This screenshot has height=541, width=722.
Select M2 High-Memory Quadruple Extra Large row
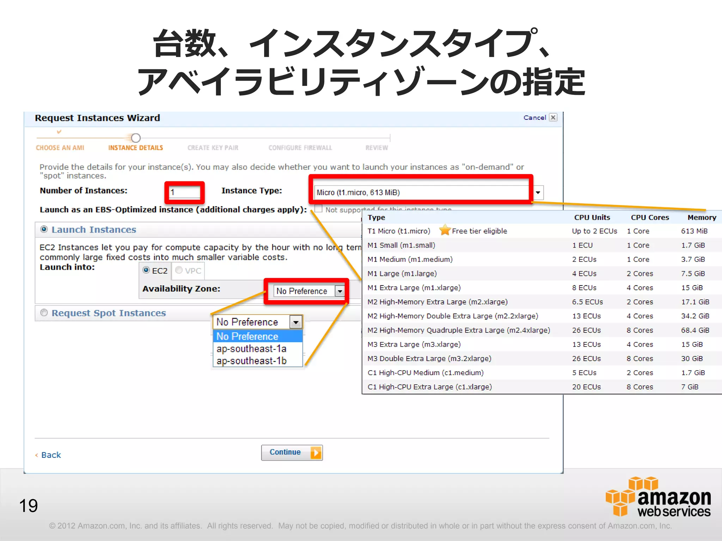click(x=542, y=330)
